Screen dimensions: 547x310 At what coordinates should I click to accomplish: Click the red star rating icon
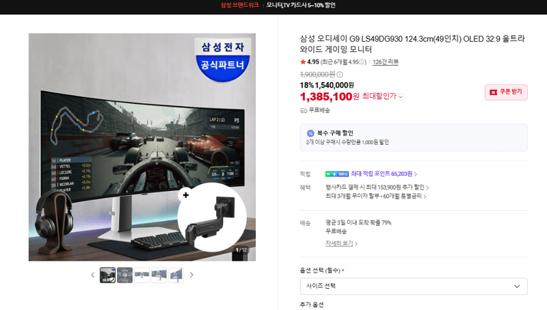point(303,62)
